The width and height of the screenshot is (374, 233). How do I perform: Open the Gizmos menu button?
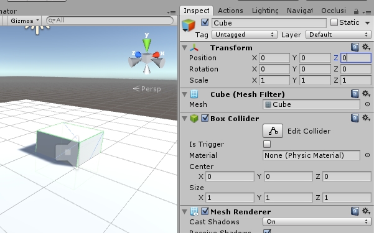(x=24, y=21)
